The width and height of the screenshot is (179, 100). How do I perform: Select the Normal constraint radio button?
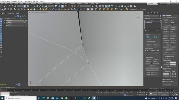tap(170, 22)
